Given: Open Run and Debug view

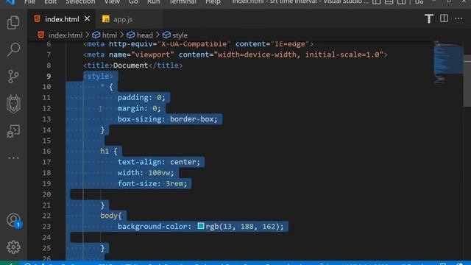Looking at the screenshot, I should pyautogui.click(x=13, y=131).
